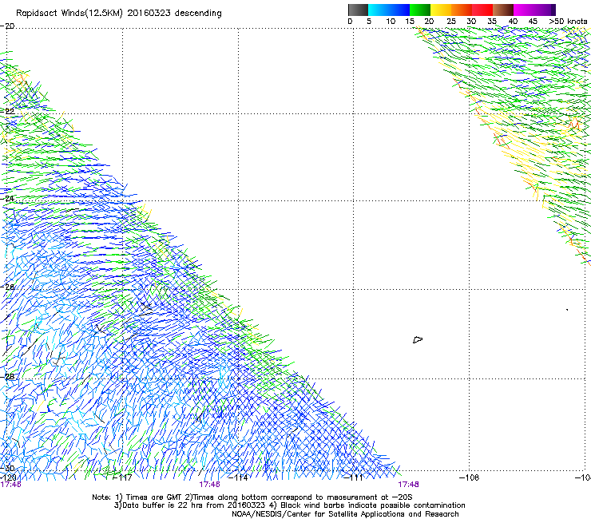Viewport: 591px width, 519px height.
Task: Click the '10' legend scale label
Action: coord(391,22)
